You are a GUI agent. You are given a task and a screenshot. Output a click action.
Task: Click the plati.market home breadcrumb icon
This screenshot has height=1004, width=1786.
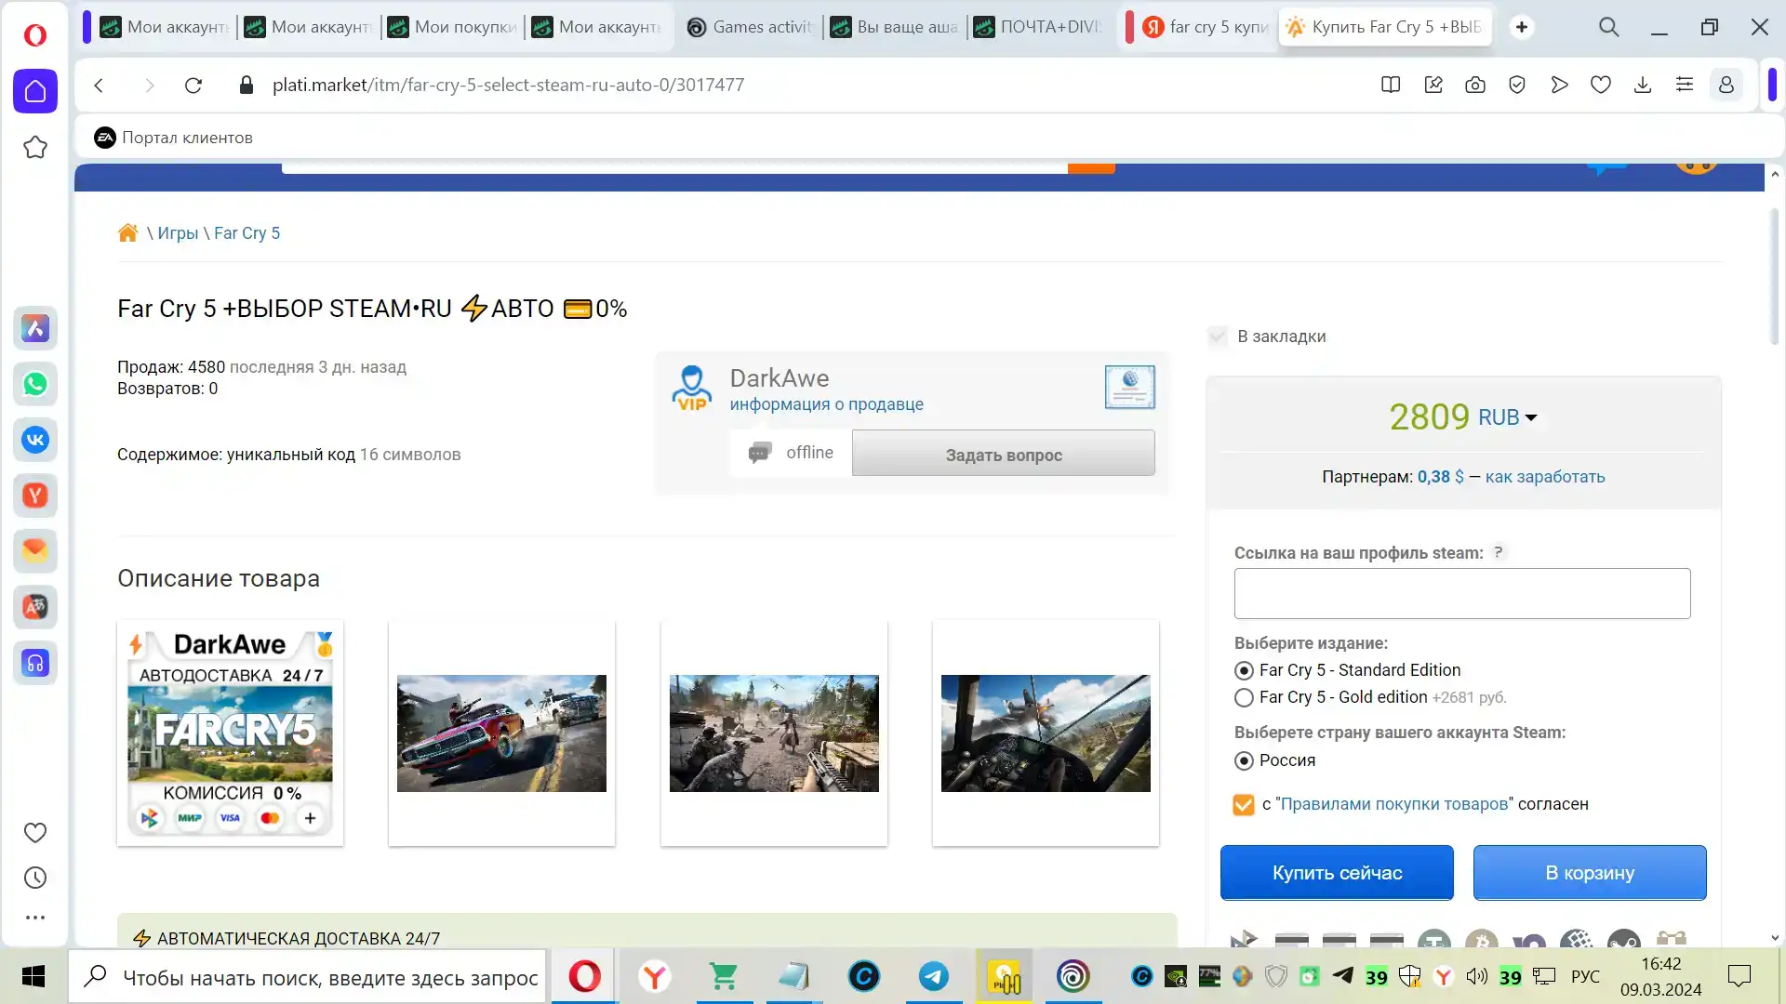pos(128,232)
